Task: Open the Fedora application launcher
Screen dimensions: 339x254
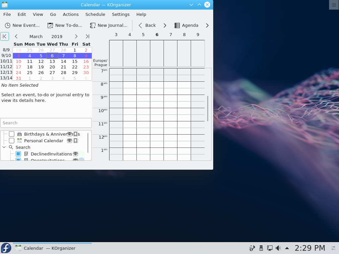Action: [x=6, y=248]
